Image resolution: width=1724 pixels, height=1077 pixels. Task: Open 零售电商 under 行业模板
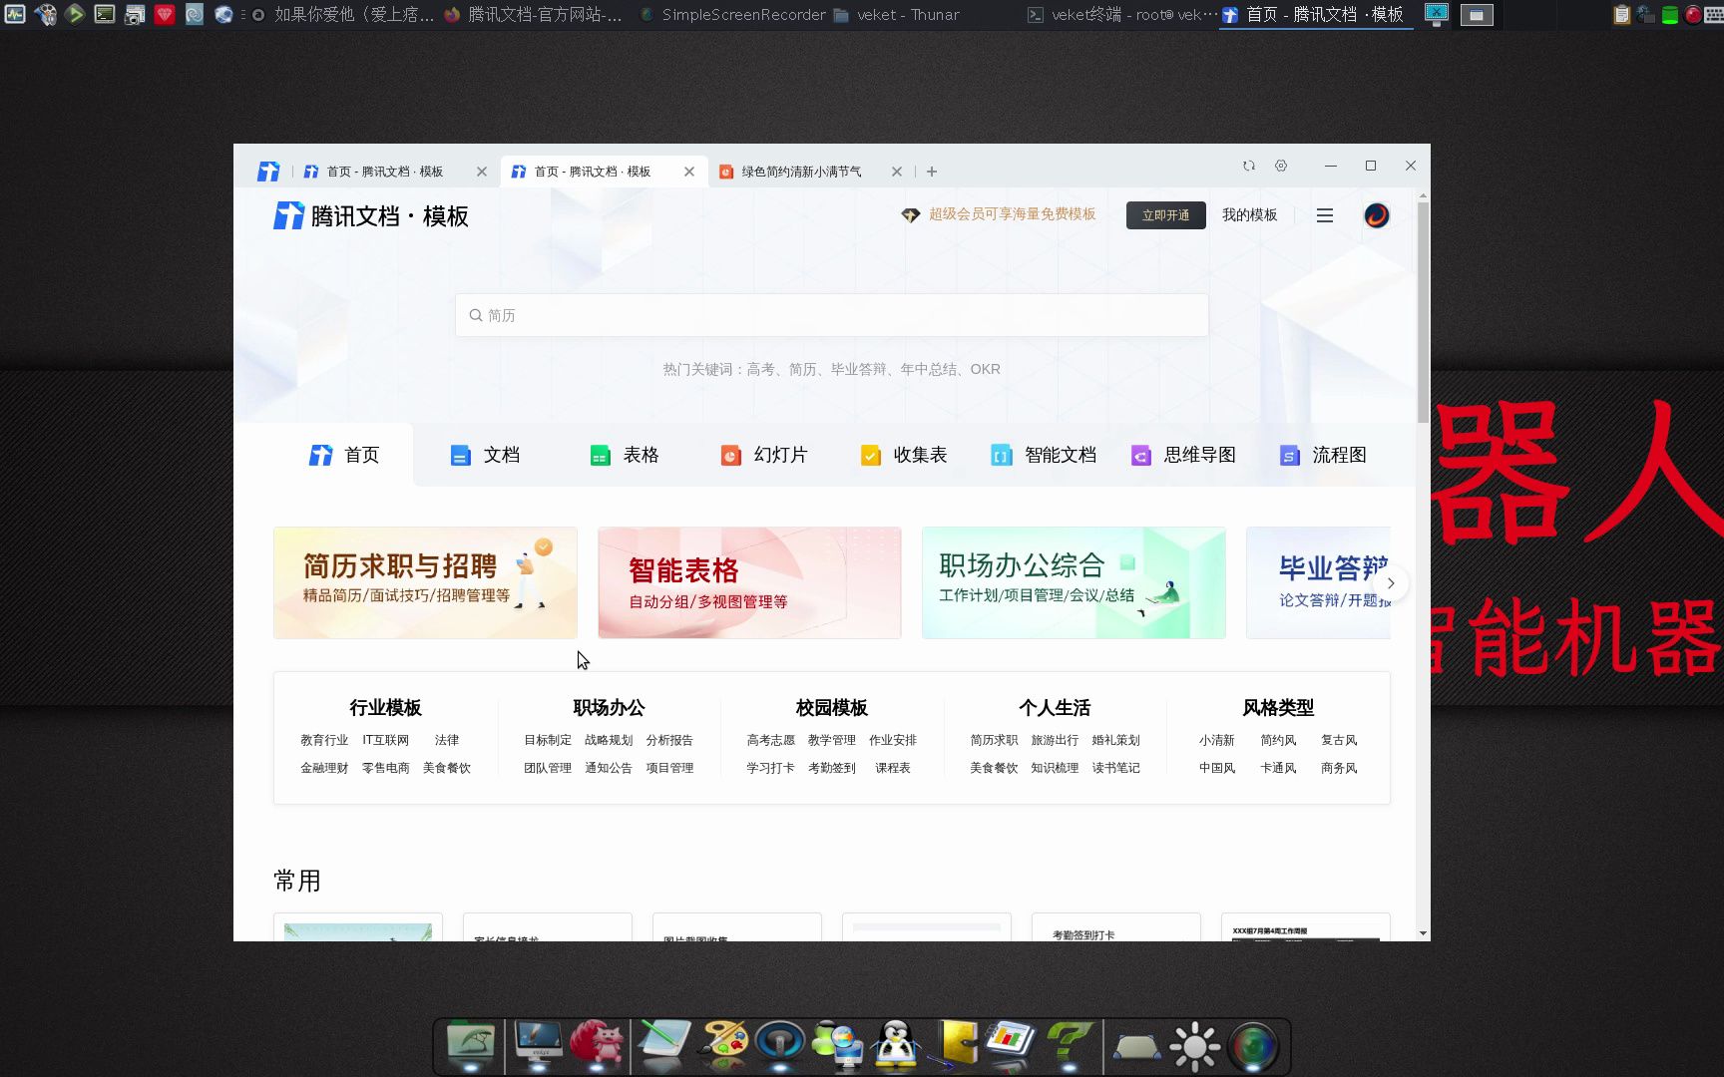[x=386, y=768]
